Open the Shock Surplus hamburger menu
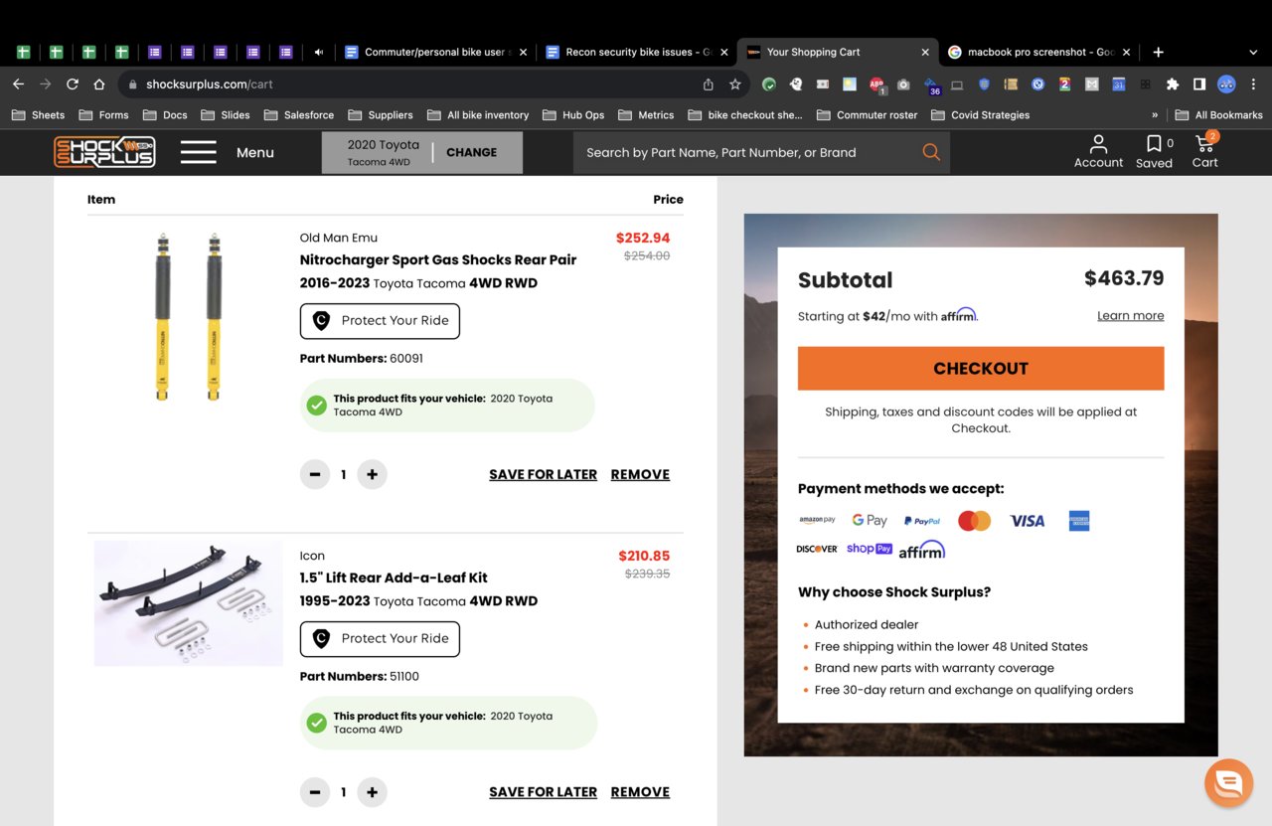The width and height of the screenshot is (1272, 826). pyautogui.click(x=198, y=152)
